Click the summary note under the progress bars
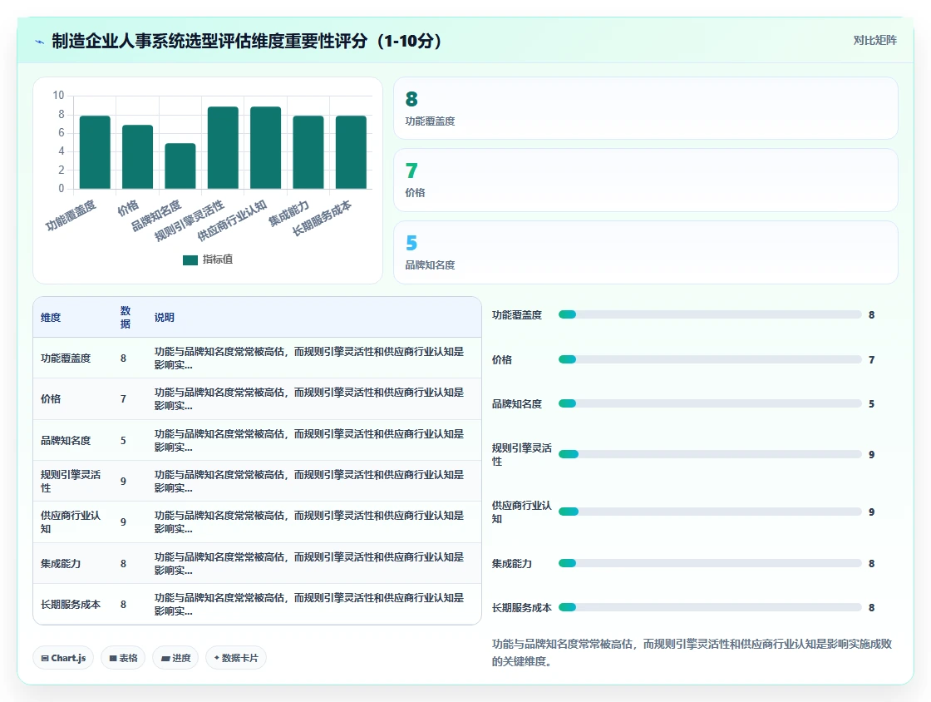931x702 pixels. 692,653
